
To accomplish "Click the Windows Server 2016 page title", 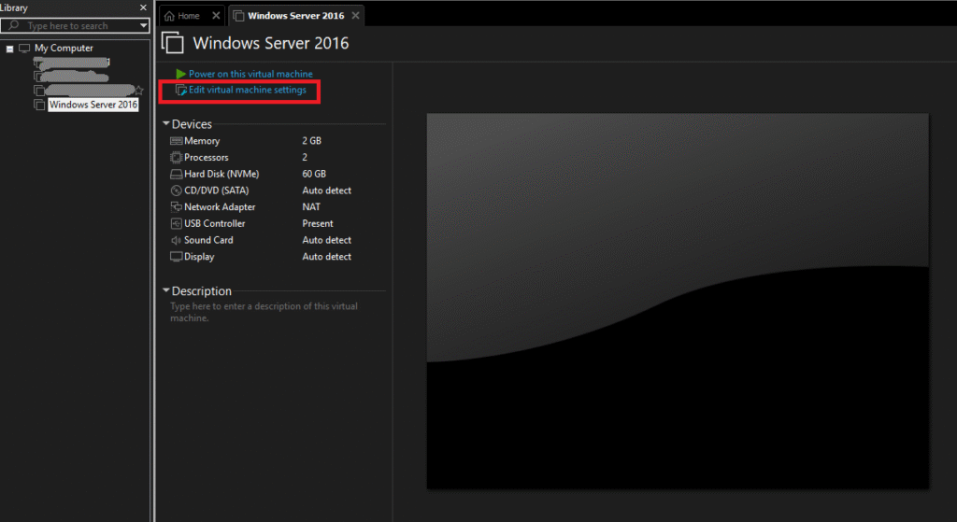I will [271, 43].
